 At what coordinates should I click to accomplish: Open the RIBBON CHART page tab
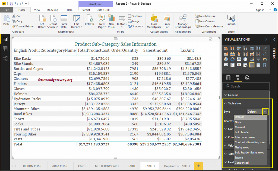(x=33, y=166)
